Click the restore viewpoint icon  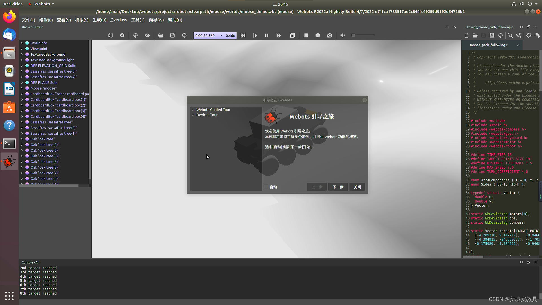pyautogui.click(x=135, y=35)
